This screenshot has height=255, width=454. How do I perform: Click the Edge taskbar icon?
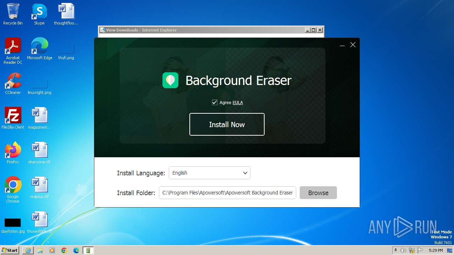76,250
